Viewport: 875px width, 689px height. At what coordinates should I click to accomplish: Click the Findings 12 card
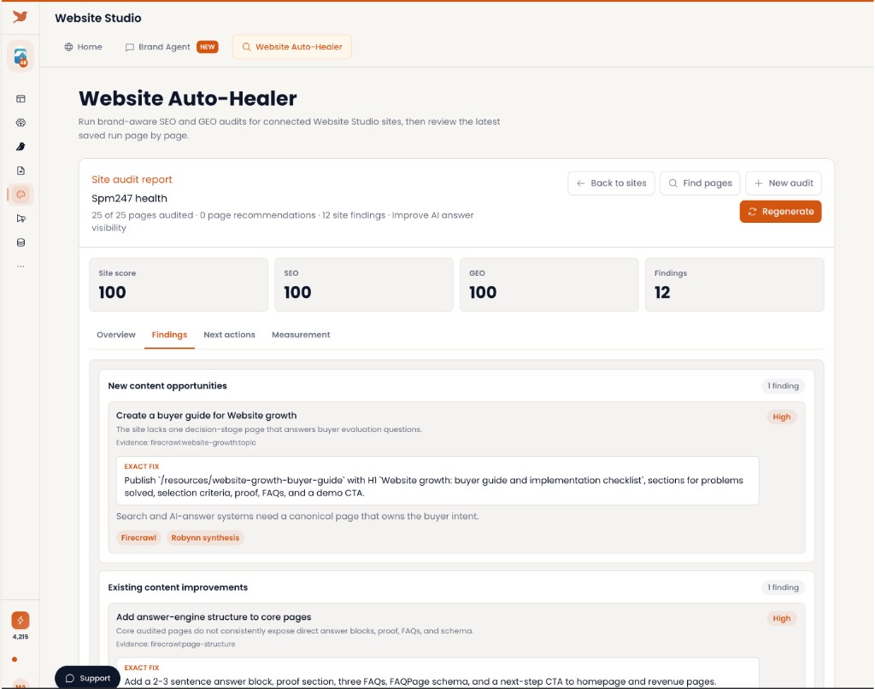[734, 284]
